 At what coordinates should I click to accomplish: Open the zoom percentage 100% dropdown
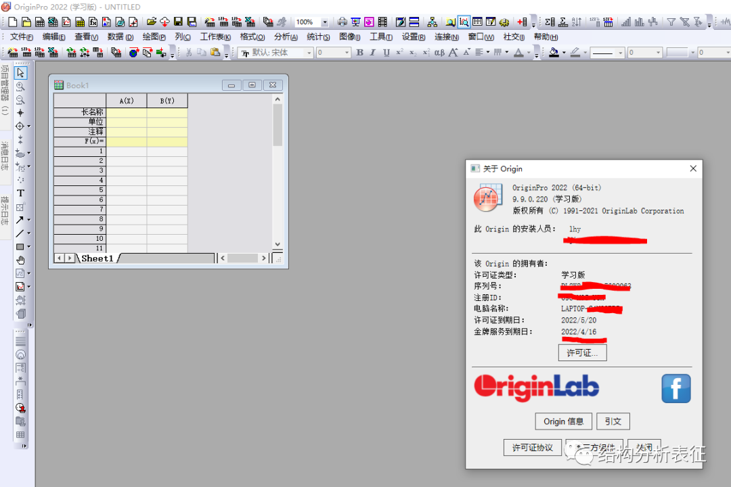325,22
